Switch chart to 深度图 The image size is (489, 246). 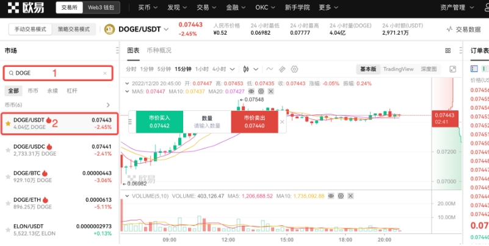pyautogui.click(x=429, y=69)
